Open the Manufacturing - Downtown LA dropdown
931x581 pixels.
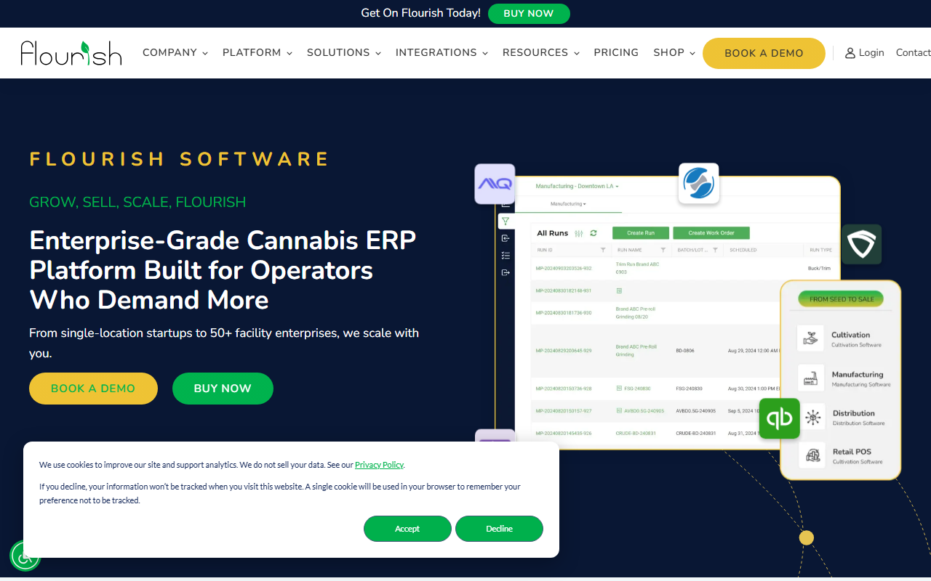click(577, 187)
